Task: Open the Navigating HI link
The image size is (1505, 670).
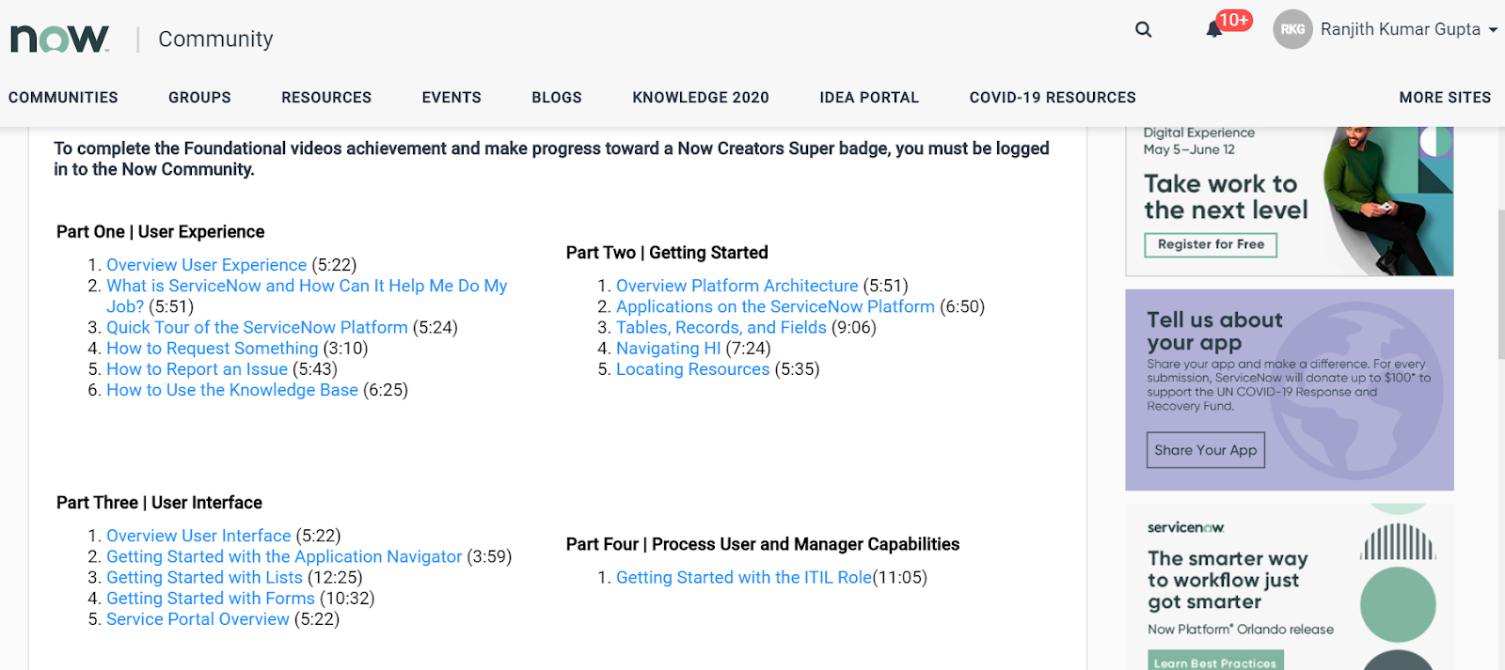Action: click(668, 349)
